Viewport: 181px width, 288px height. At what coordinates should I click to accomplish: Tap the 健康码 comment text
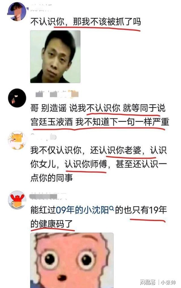[x=98, y=217]
